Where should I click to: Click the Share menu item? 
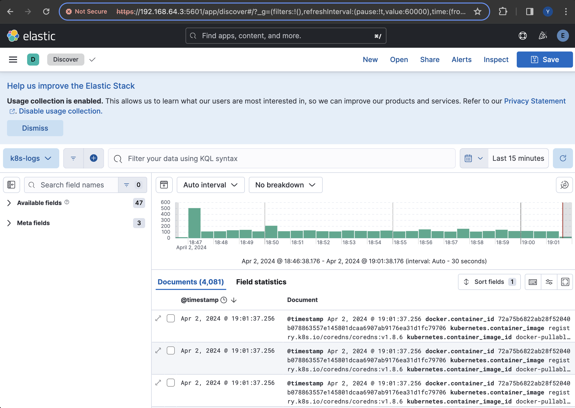point(430,60)
